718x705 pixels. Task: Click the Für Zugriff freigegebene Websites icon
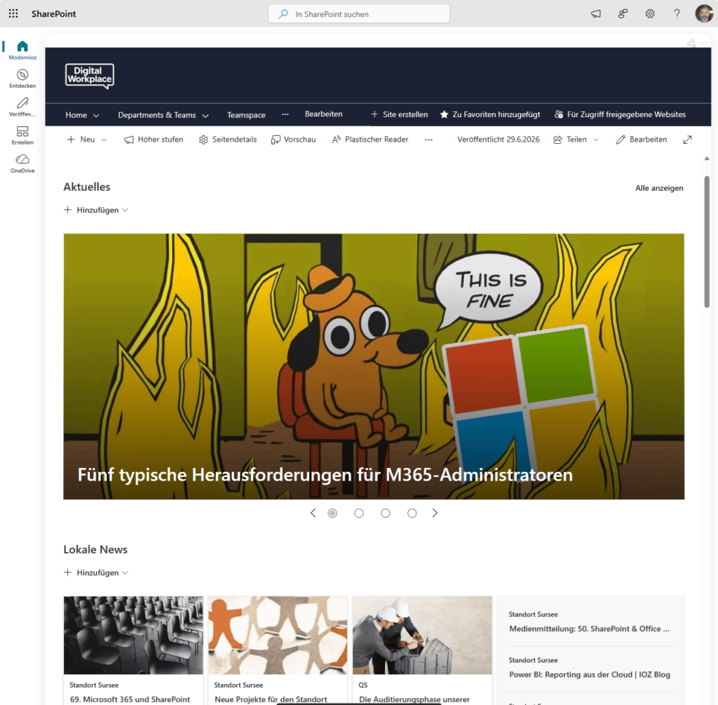(x=559, y=114)
